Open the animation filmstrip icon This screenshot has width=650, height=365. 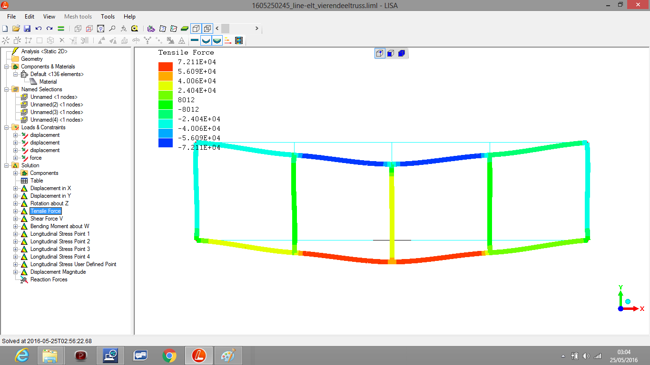pyautogui.click(x=238, y=41)
